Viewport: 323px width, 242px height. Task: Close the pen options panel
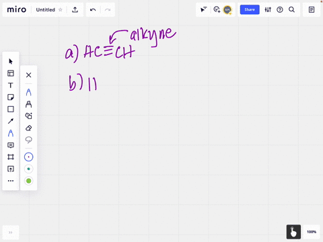click(x=28, y=75)
